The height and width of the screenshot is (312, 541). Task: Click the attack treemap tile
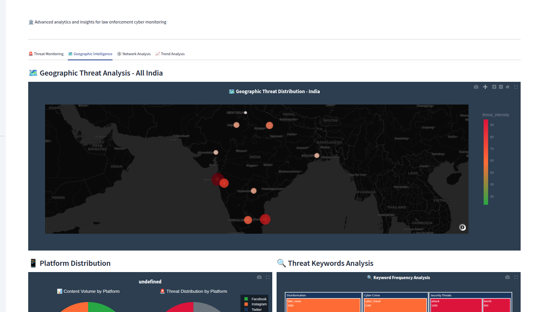456,305
